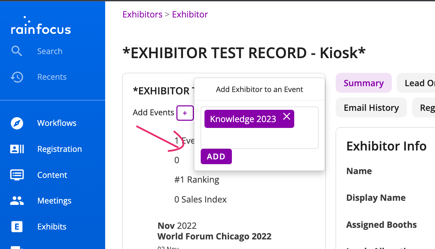435x249 pixels.
Task: Click the Exhibits E icon
Action: (17, 226)
